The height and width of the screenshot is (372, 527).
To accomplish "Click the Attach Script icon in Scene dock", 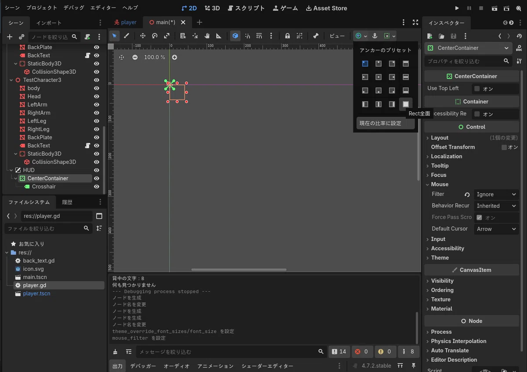I will (87, 37).
